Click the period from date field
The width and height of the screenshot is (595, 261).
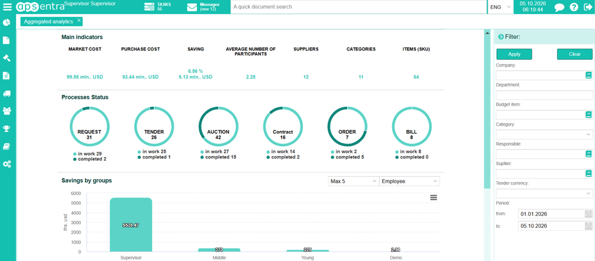[552, 214]
